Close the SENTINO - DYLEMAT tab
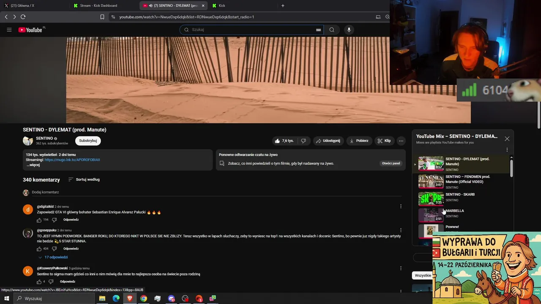Viewport: 541px width, 304px height. (x=203, y=5)
